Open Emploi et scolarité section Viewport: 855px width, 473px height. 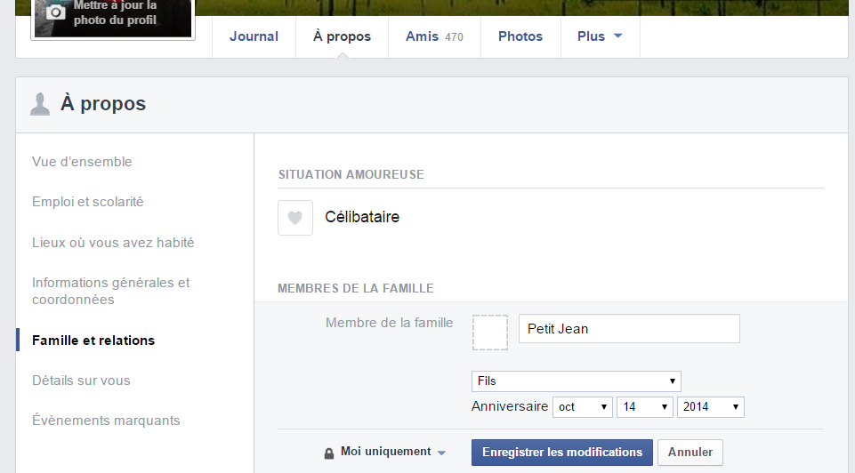[x=87, y=202]
